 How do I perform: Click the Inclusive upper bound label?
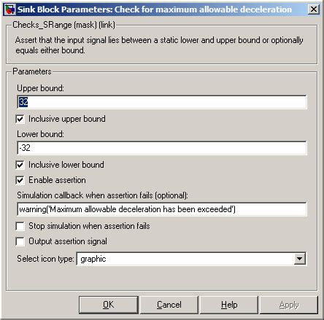(67, 119)
